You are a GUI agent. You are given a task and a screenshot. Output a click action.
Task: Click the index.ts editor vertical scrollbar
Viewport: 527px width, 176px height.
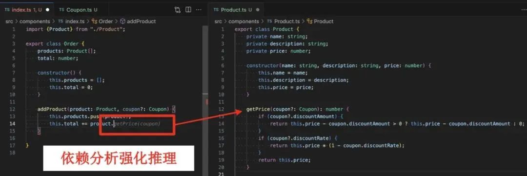[205, 101]
